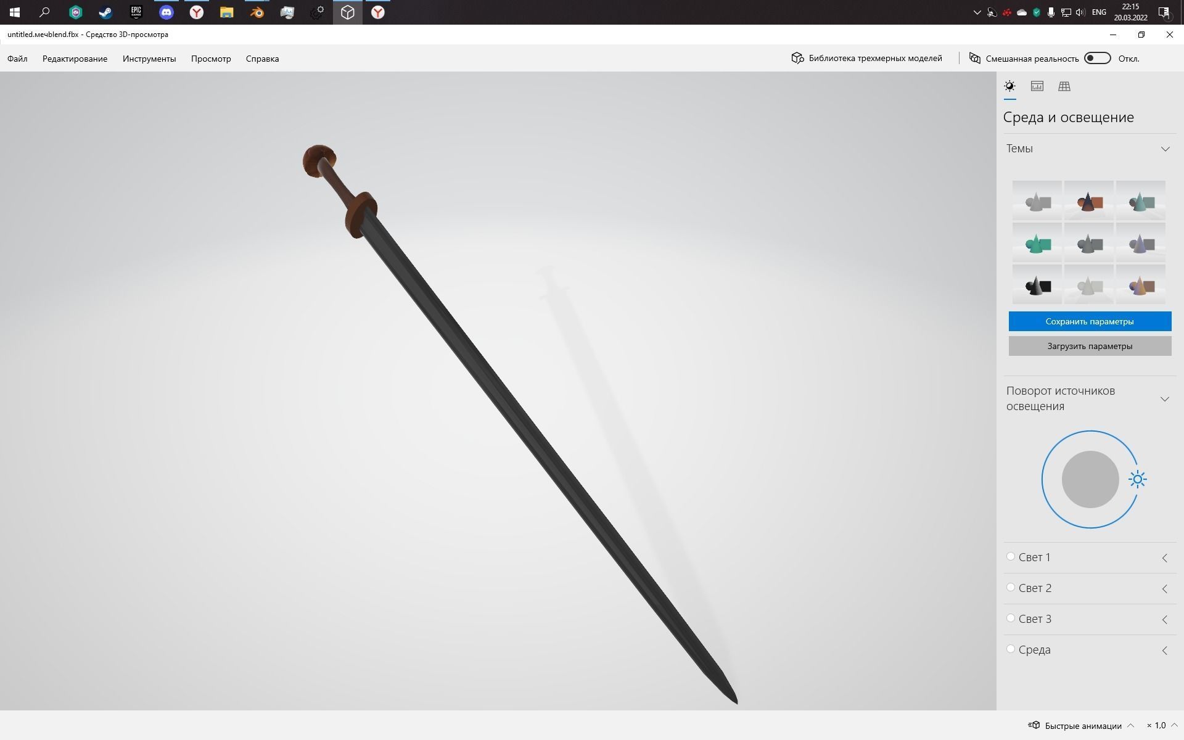Select the pale white theme thumbnail
Screen dimensions: 1184x740
point(1088,284)
